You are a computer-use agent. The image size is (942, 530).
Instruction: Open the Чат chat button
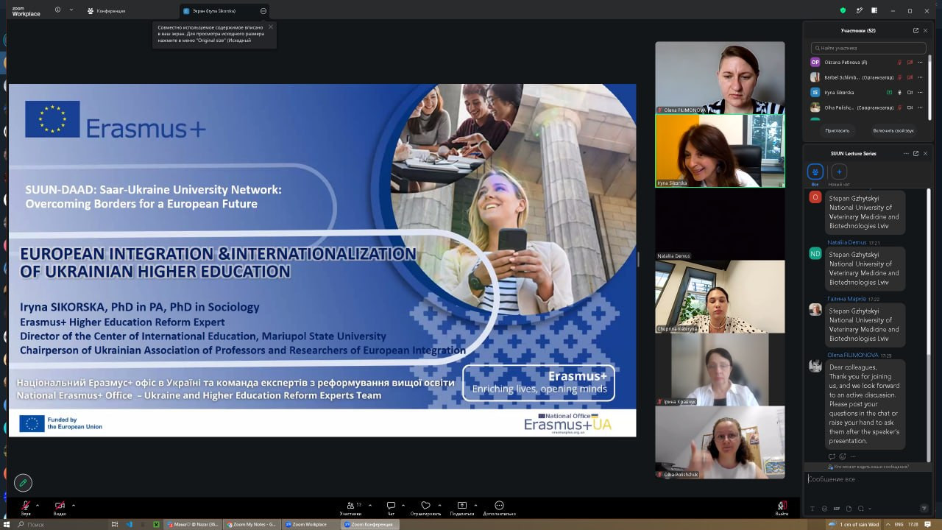(x=391, y=508)
